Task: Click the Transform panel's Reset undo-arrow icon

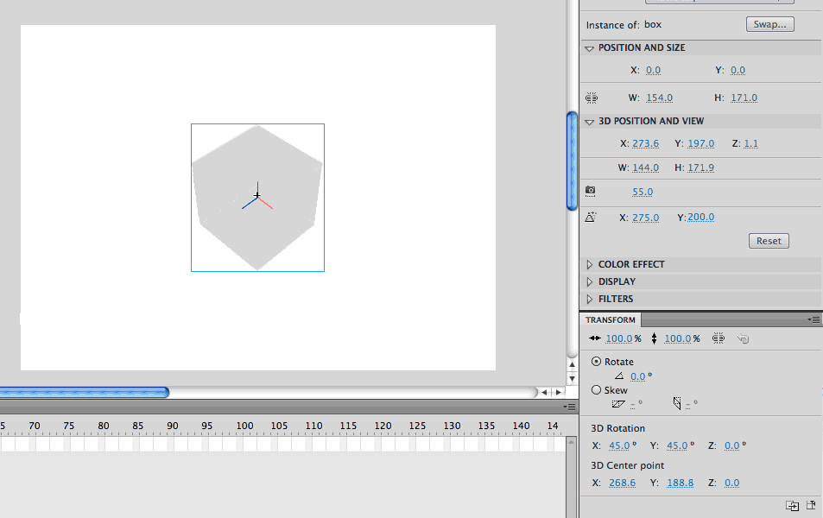Action: tap(743, 339)
